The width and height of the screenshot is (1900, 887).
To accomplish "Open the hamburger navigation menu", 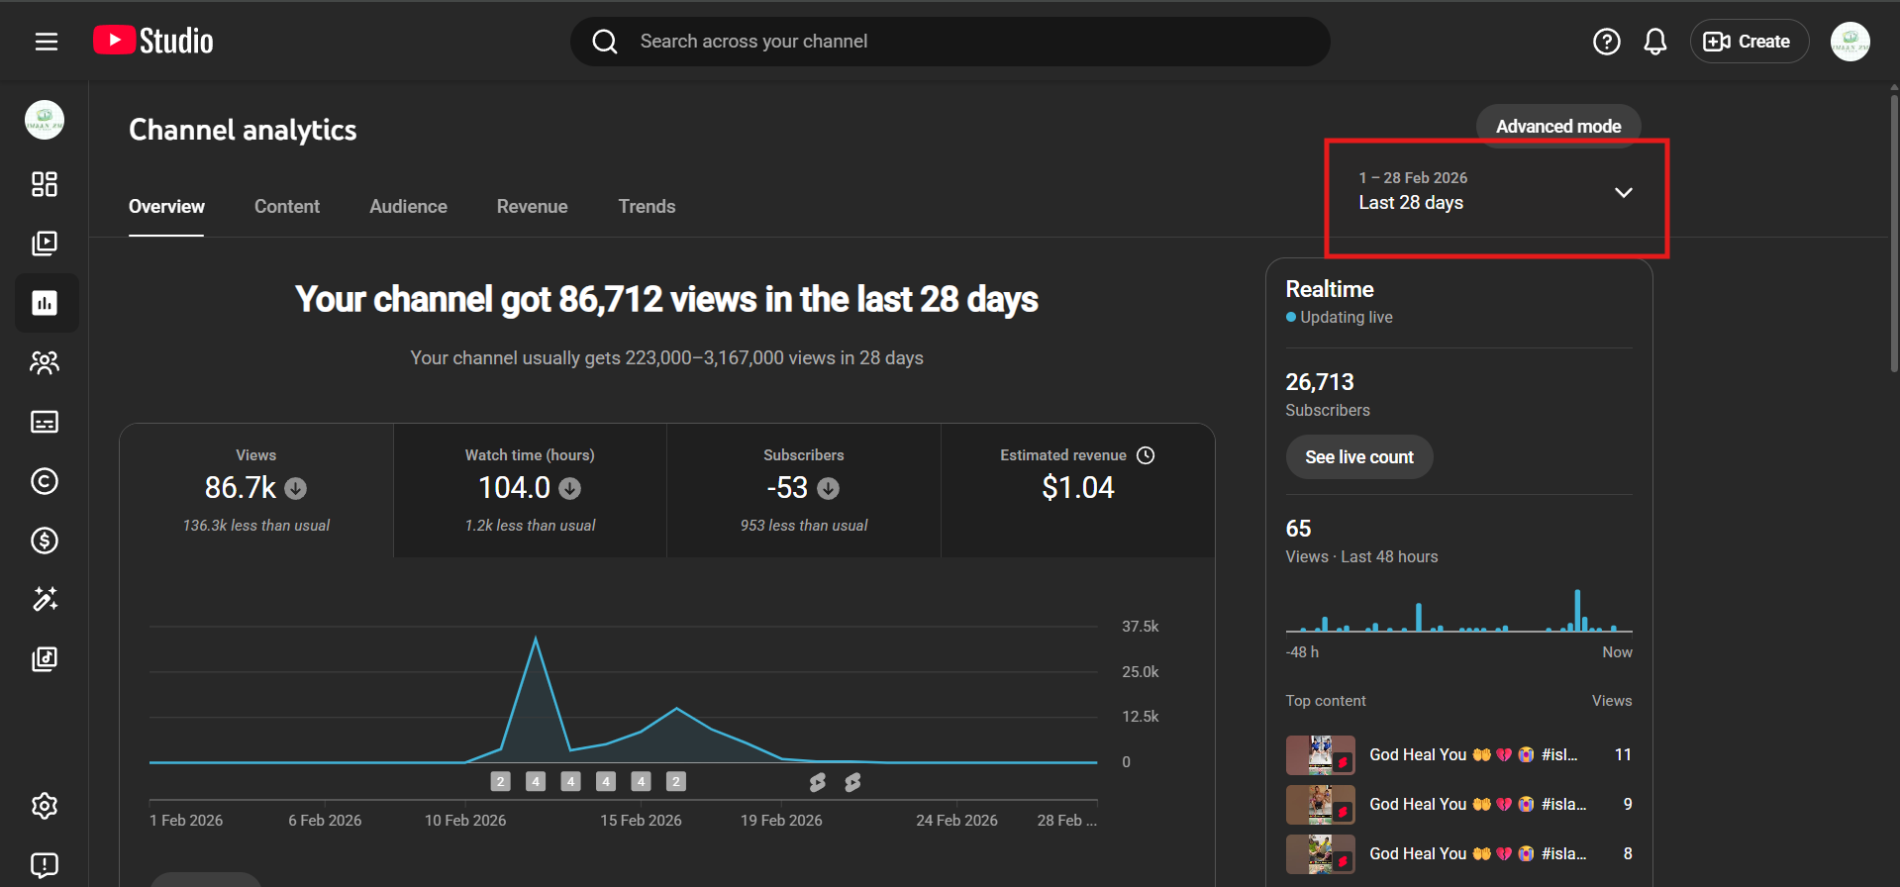I will click(46, 42).
